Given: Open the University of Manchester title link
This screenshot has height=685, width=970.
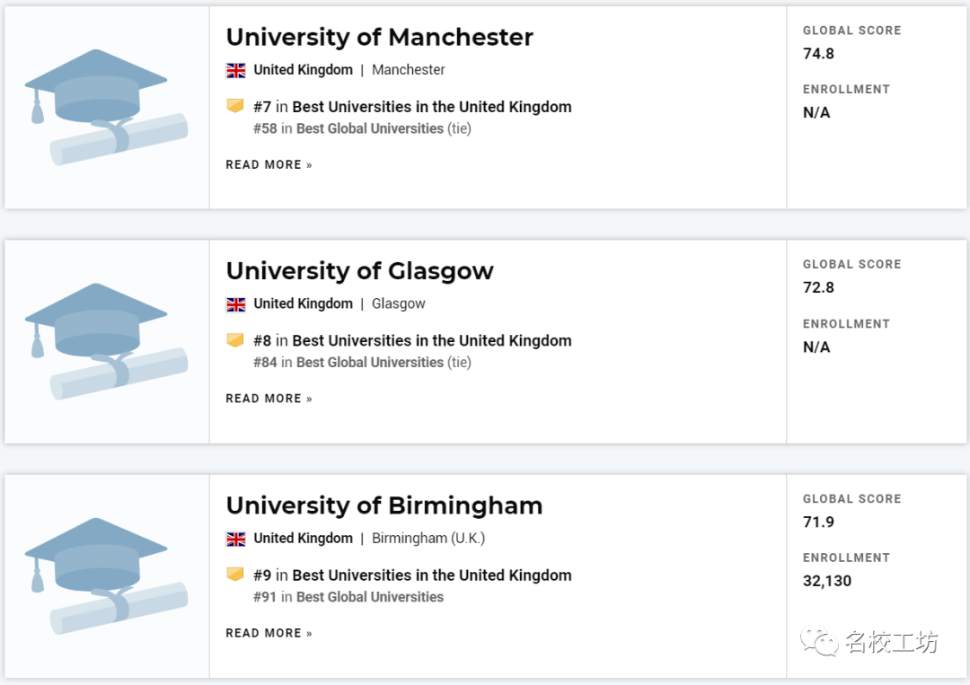Looking at the screenshot, I should click(379, 37).
